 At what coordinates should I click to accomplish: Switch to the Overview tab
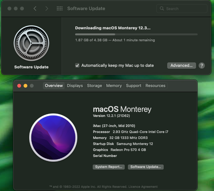(54, 86)
